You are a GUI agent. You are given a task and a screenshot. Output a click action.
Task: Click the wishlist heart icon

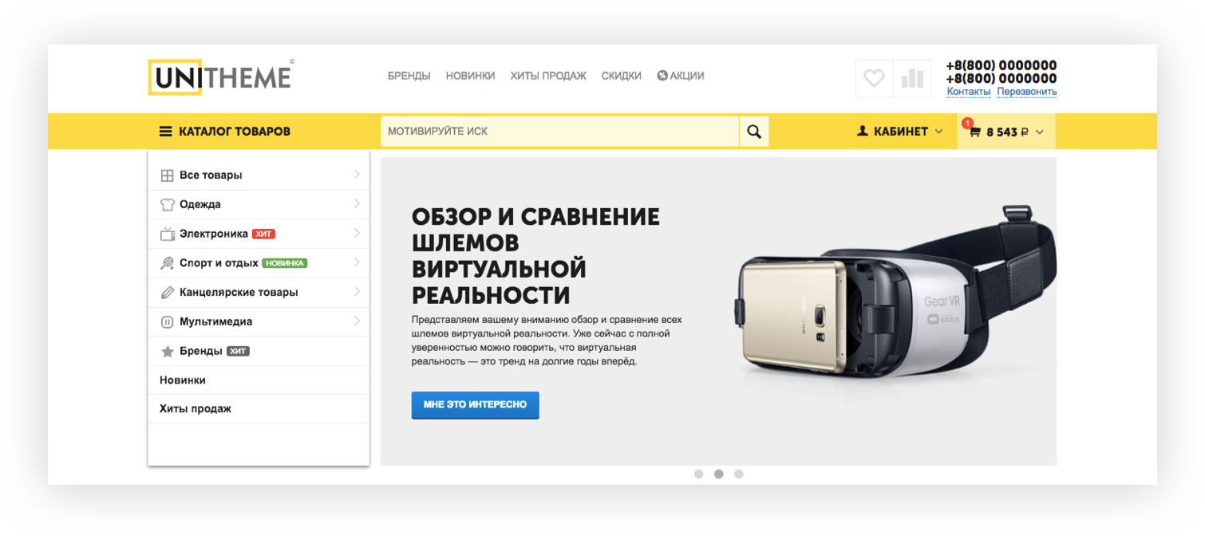pyautogui.click(x=874, y=78)
